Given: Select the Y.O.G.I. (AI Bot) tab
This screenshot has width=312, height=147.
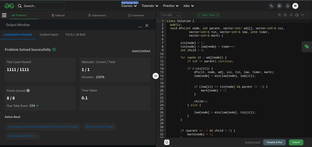Looking at the screenshot, I should coord(75,34).
